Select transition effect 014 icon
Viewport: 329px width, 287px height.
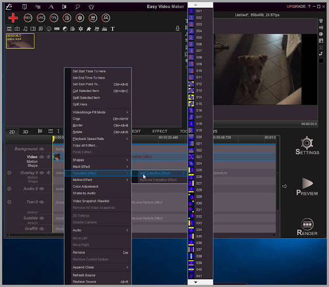(x=191, y=97)
